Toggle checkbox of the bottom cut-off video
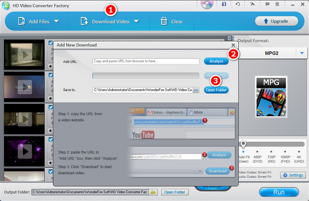 (x=51, y=171)
